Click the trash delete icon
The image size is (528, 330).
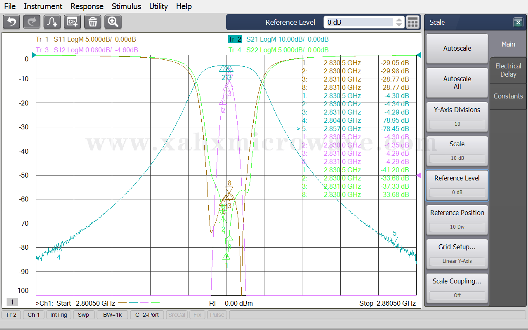(93, 22)
